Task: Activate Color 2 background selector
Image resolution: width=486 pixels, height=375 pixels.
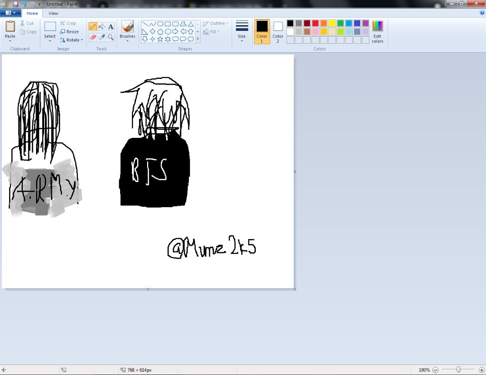Action: (x=278, y=31)
